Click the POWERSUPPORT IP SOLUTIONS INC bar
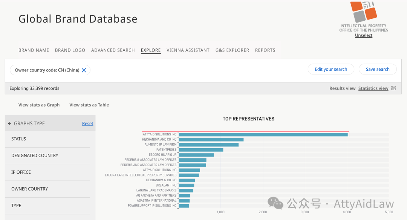The width and height of the screenshot is (407, 220). point(184,206)
